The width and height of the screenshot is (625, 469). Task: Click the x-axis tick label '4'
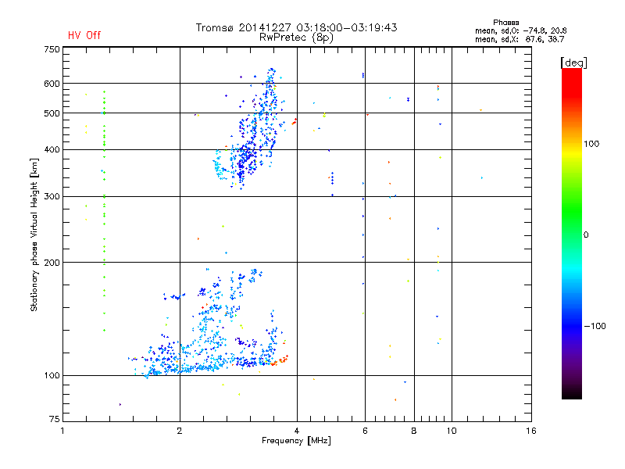pos(297,431)
